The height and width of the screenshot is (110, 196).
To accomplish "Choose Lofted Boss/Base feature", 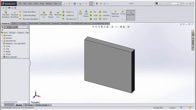I will point(28,15).
